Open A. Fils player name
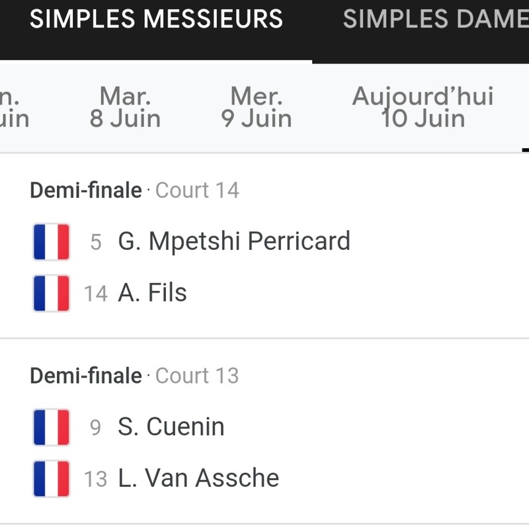 tap(152, 293)
